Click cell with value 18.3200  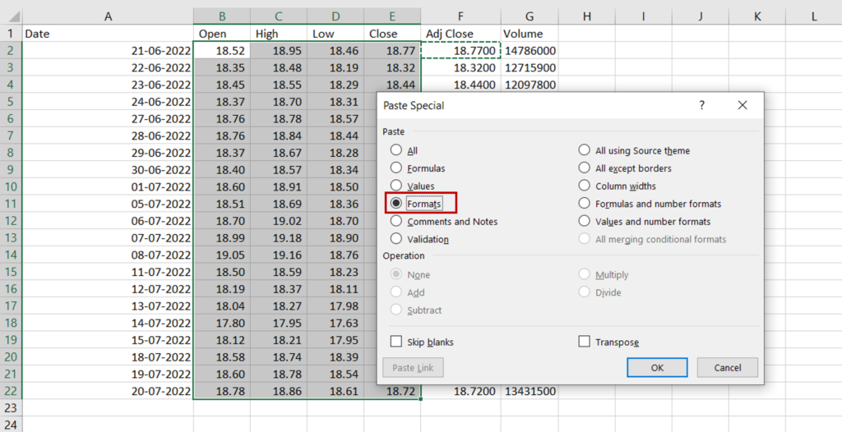pos(460,67)
